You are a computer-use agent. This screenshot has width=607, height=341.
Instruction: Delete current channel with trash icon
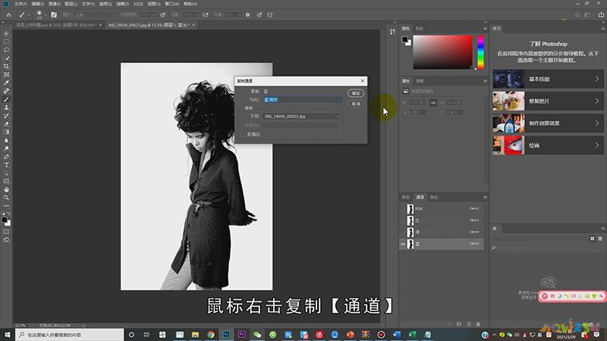(x=478, y=324)
